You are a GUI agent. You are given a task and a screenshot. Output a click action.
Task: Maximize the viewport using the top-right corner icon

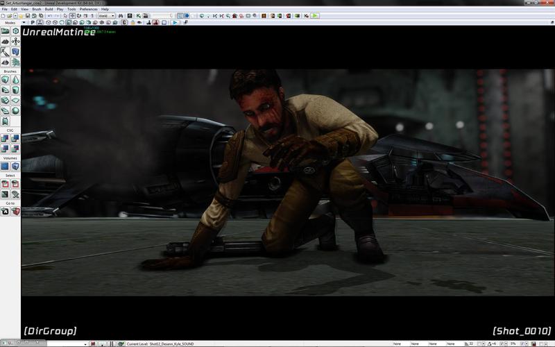(x=552, y=23)
